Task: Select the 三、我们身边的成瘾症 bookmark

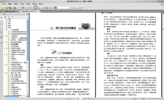Action: click(15, 42)
